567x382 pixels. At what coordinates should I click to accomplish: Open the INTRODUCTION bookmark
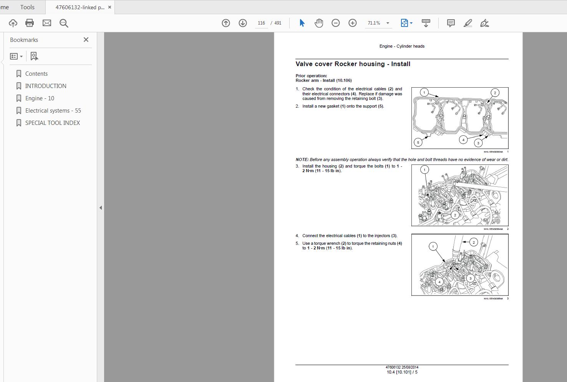coord(46,86)
